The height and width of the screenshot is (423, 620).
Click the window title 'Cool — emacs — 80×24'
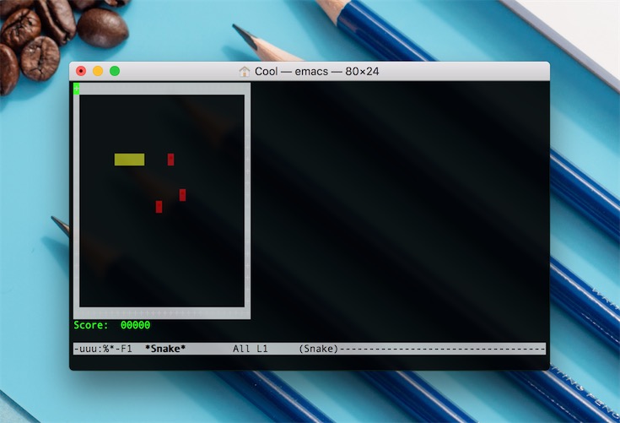coord(316,72)
